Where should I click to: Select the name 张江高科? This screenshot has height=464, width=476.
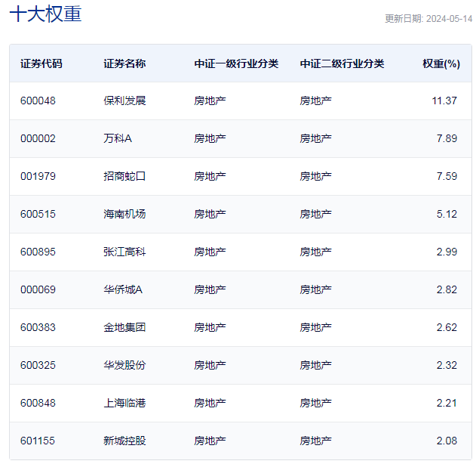(x=124, y=252)
